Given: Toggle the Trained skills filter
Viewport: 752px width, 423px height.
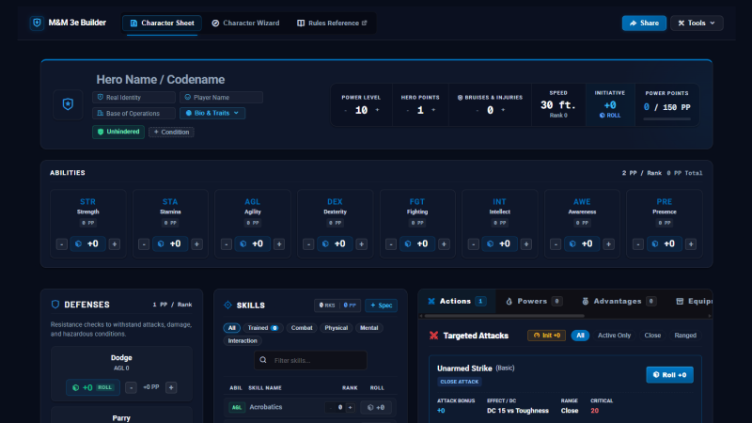Looking at the screenshot, I should [x=262, y=328].
